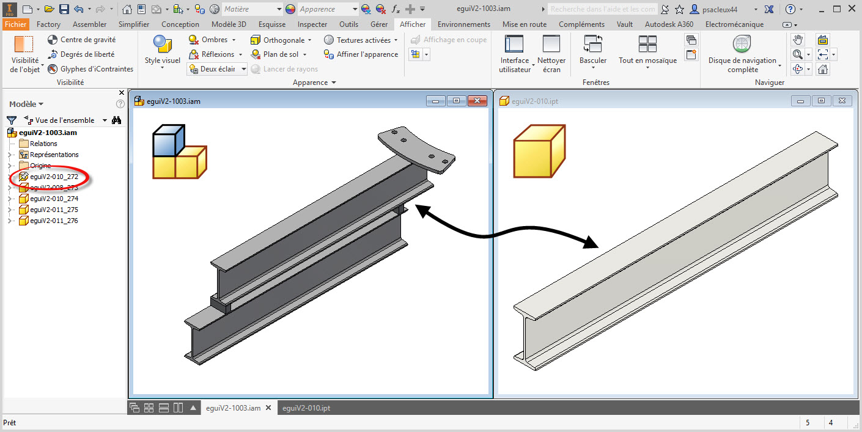Click the binoculars search icon in browser
The height and width of the screenshot is (432, 862).
[x=116, y=120]
